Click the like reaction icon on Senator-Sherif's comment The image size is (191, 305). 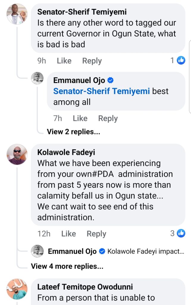(x=181, y=60)
